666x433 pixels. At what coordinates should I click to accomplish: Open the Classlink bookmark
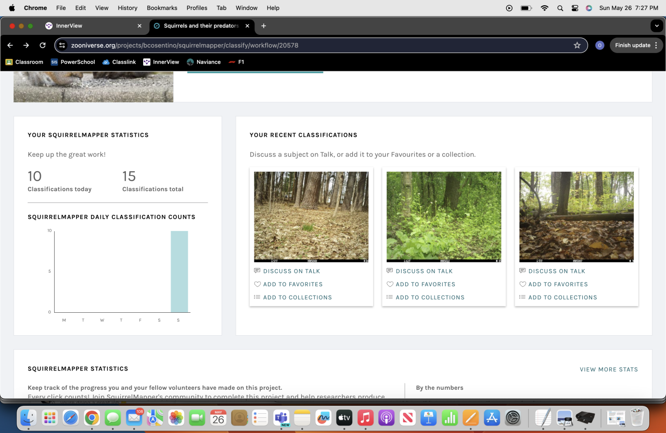click(119, 62)
